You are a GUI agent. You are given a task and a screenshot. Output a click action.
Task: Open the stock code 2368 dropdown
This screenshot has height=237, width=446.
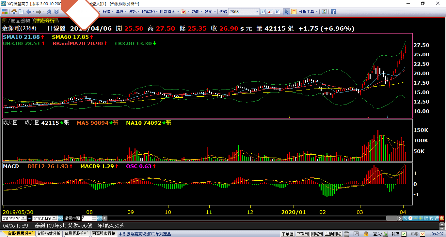pos(257,12)
